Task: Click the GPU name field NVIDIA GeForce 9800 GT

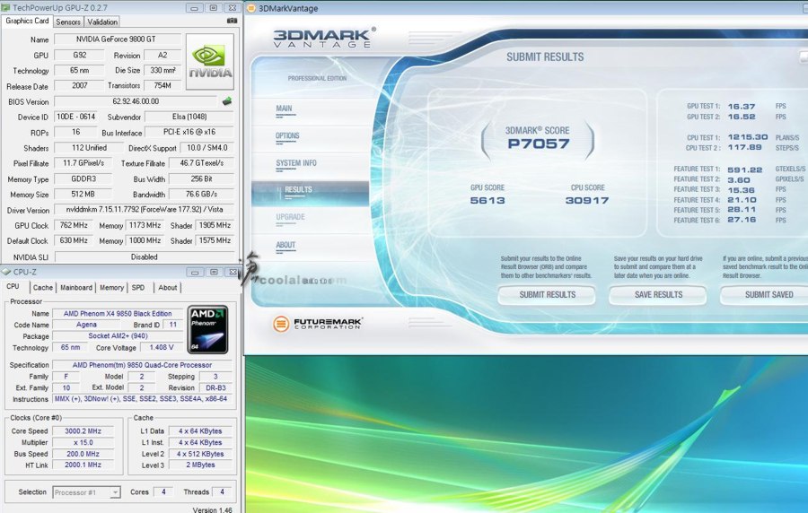Action: [x=118, y=39]
